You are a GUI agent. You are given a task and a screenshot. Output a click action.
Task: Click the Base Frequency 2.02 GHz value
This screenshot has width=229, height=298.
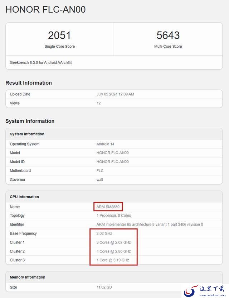(x=104, y=233)
